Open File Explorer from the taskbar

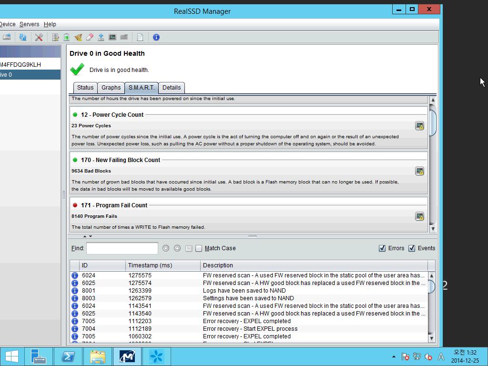(x=97, y=356)
